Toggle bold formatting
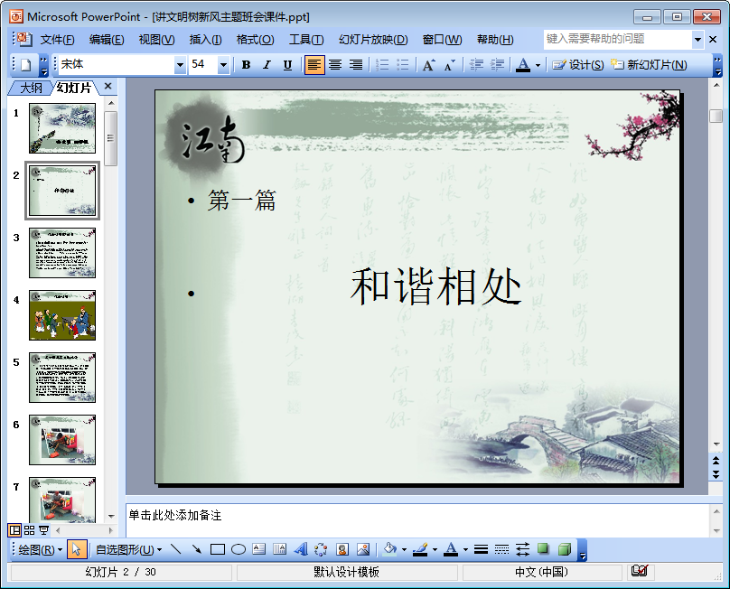Screen dimensions: 730x589 tap(246, 65)
